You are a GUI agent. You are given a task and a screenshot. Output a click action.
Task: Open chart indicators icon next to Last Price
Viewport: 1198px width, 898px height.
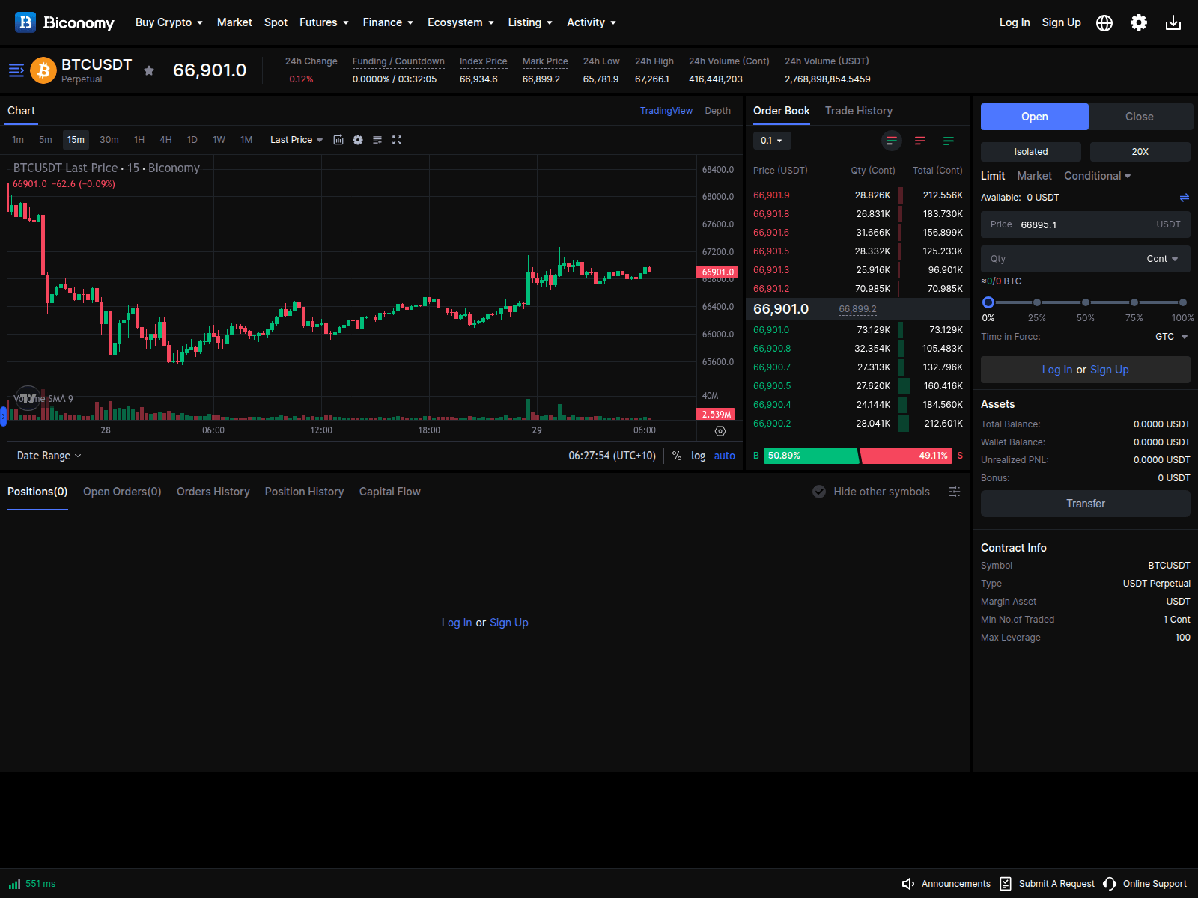(x=338, y=140)
